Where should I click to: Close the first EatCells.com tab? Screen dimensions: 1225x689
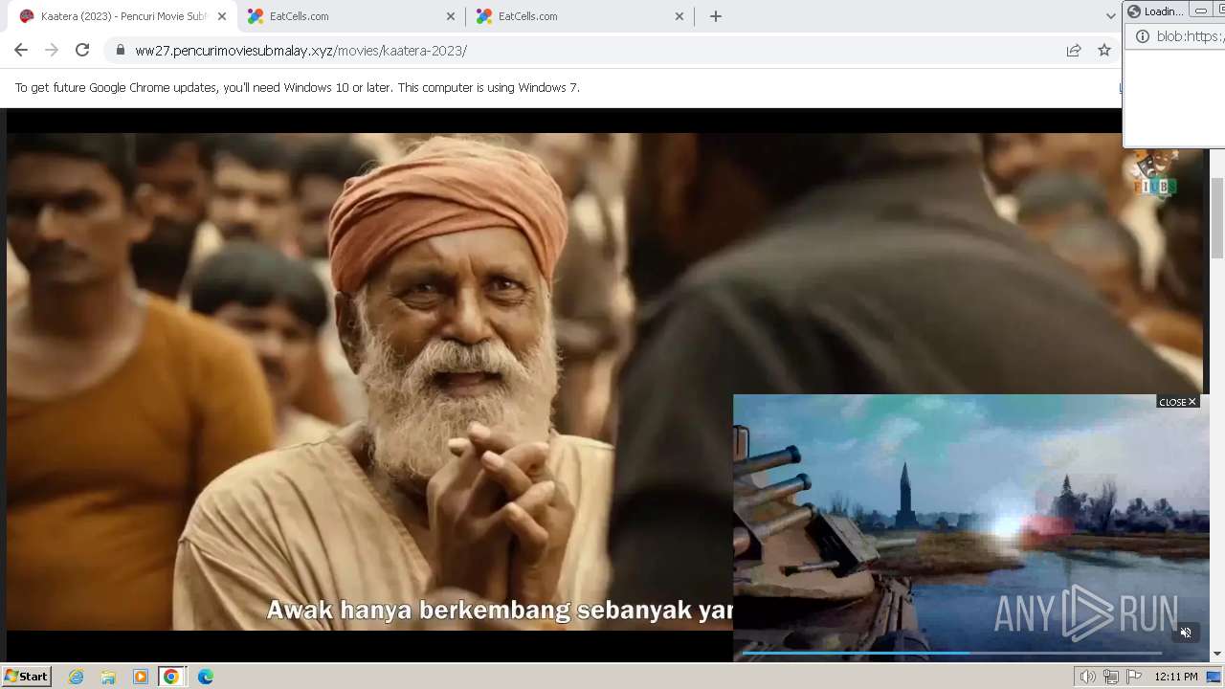coord(451,16)
